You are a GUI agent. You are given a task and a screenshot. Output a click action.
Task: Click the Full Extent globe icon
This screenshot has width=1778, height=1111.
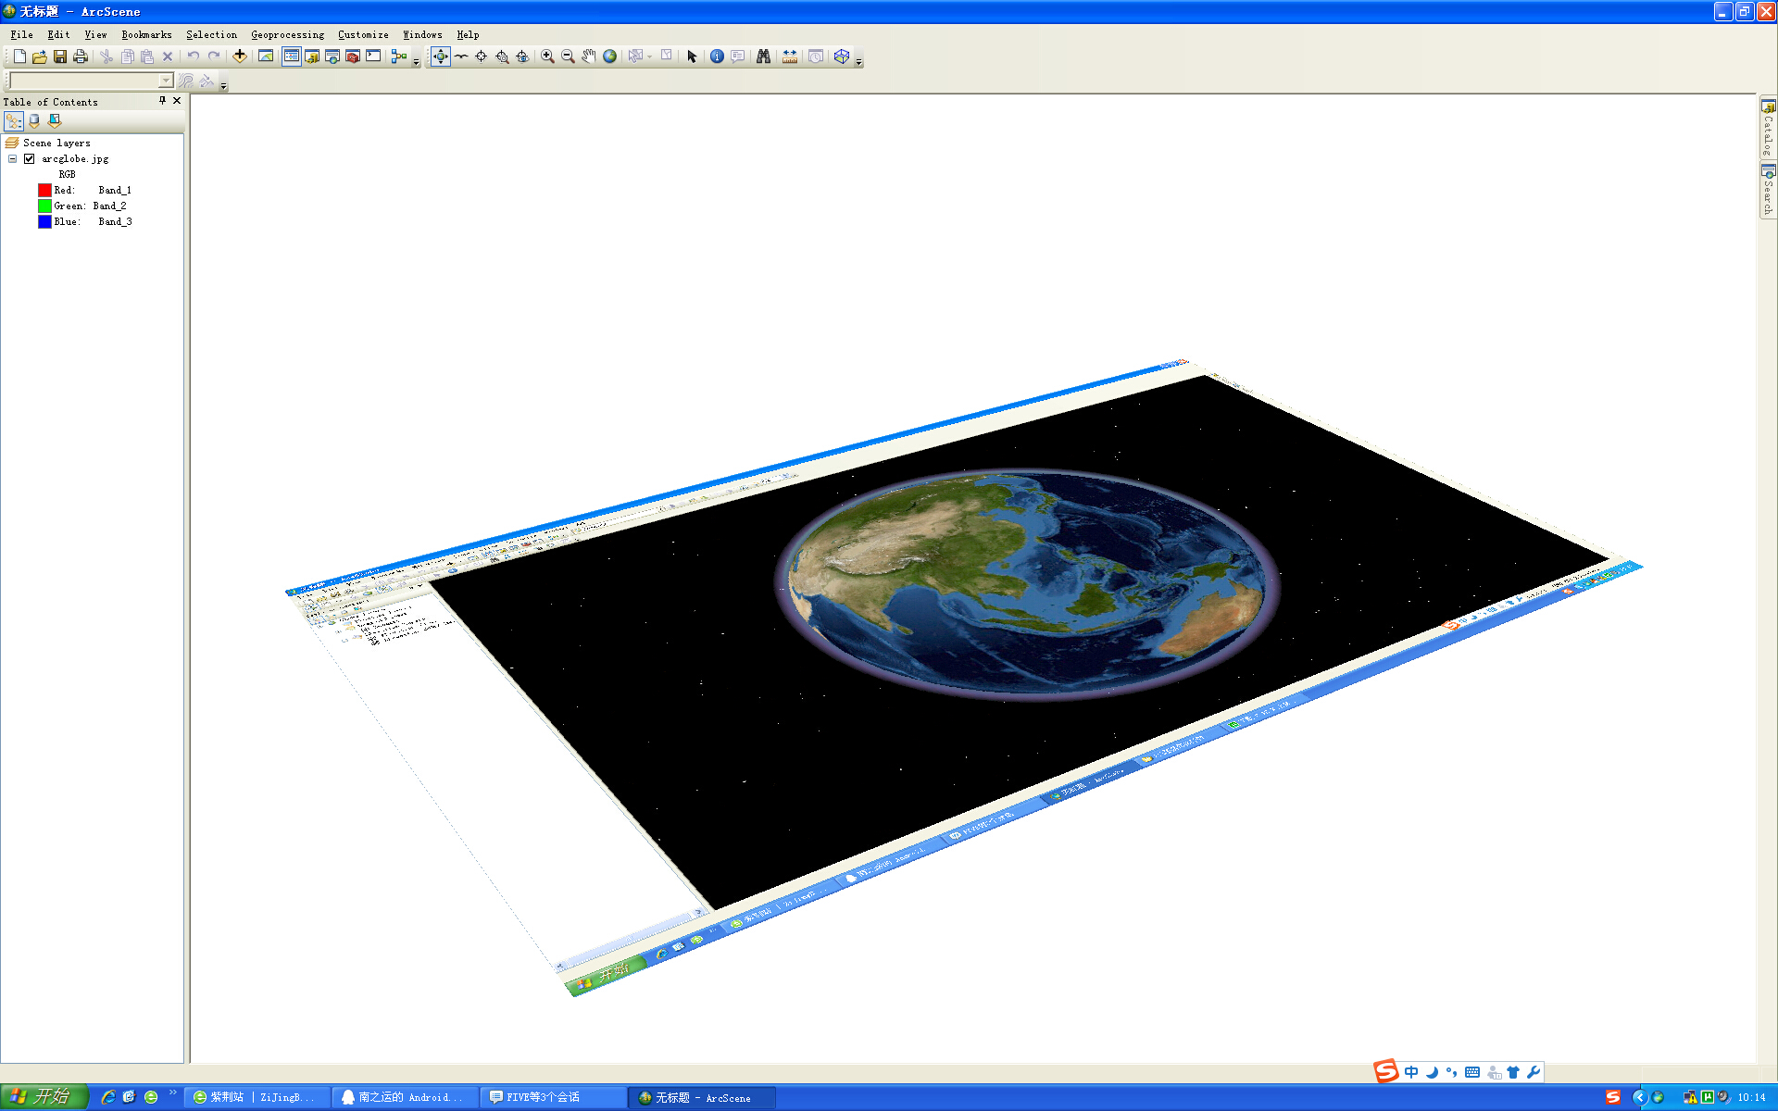pos(609,56)
